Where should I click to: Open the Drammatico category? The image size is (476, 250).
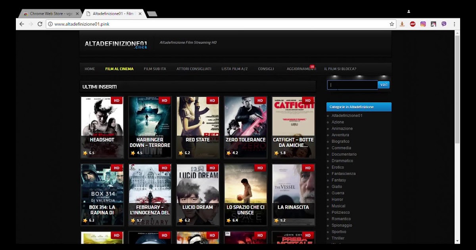click(x=342, y=161)
